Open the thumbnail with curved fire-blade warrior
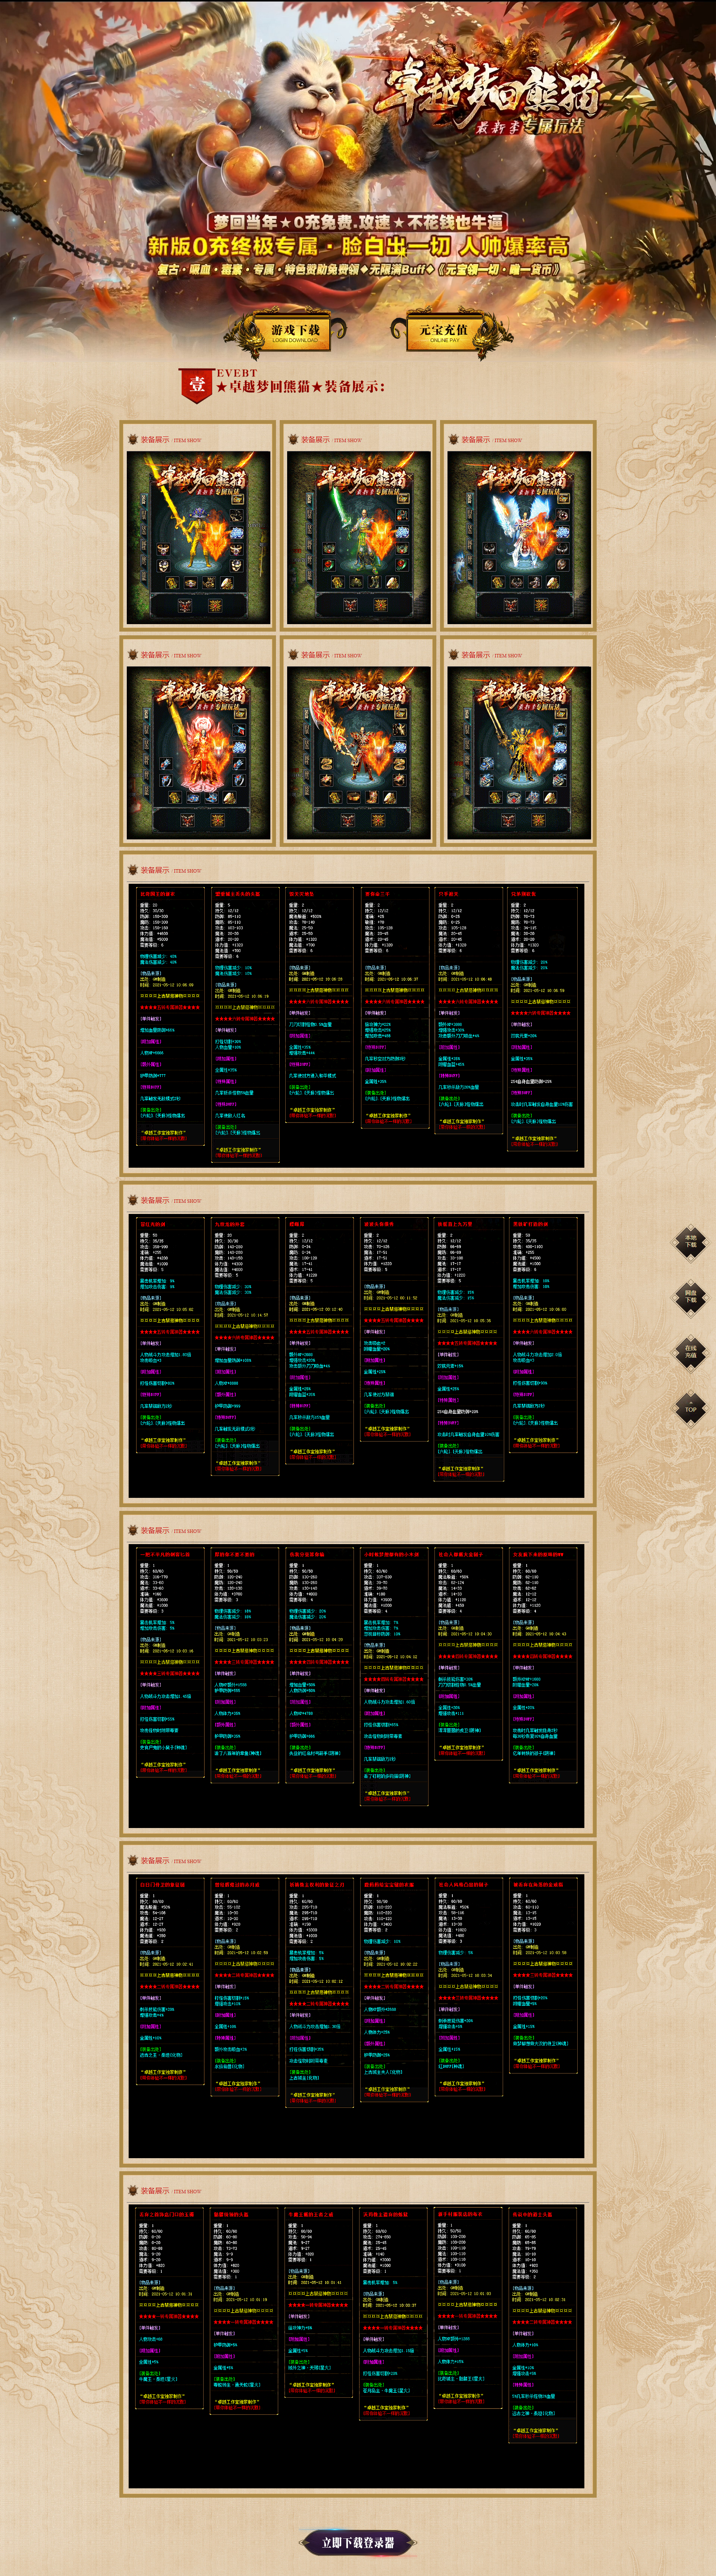Image resolution: width=716 pixels, height=2576 pixels. (359, 753)
